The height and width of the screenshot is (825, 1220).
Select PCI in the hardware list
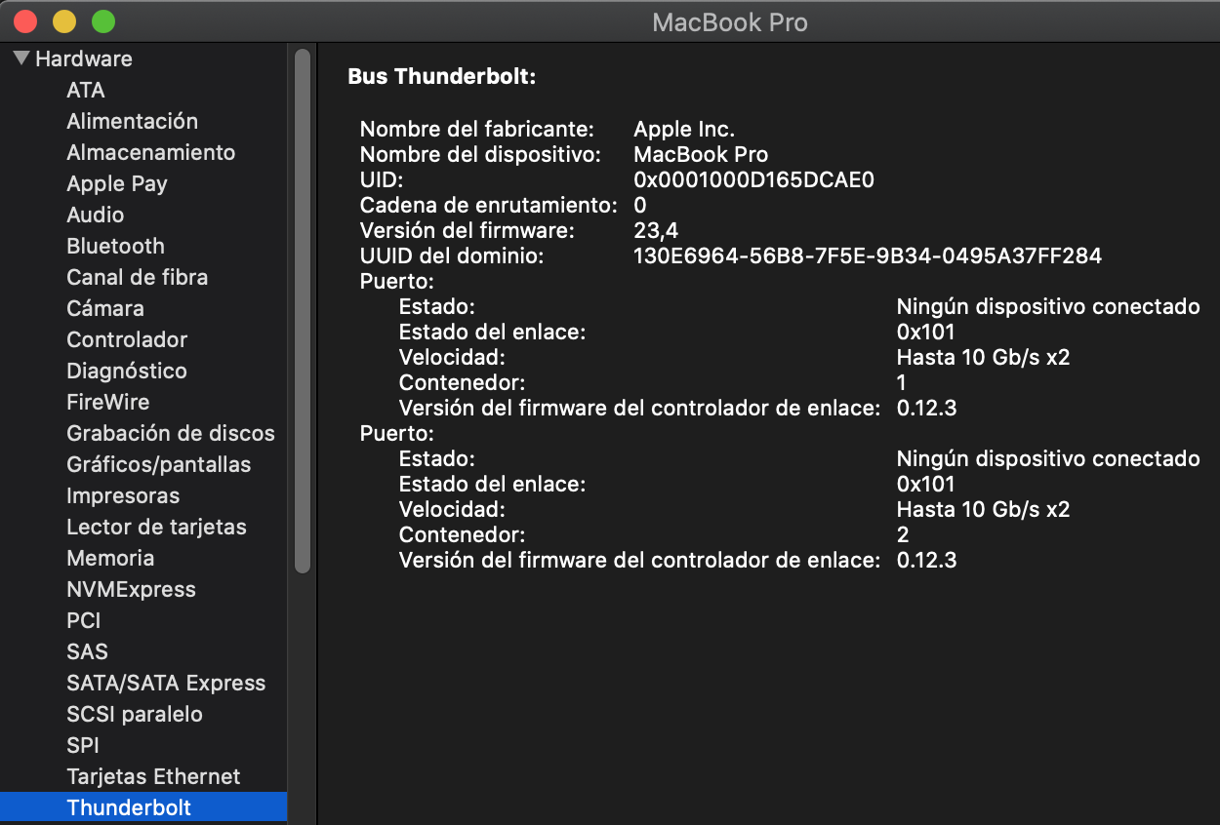point(84,620)
